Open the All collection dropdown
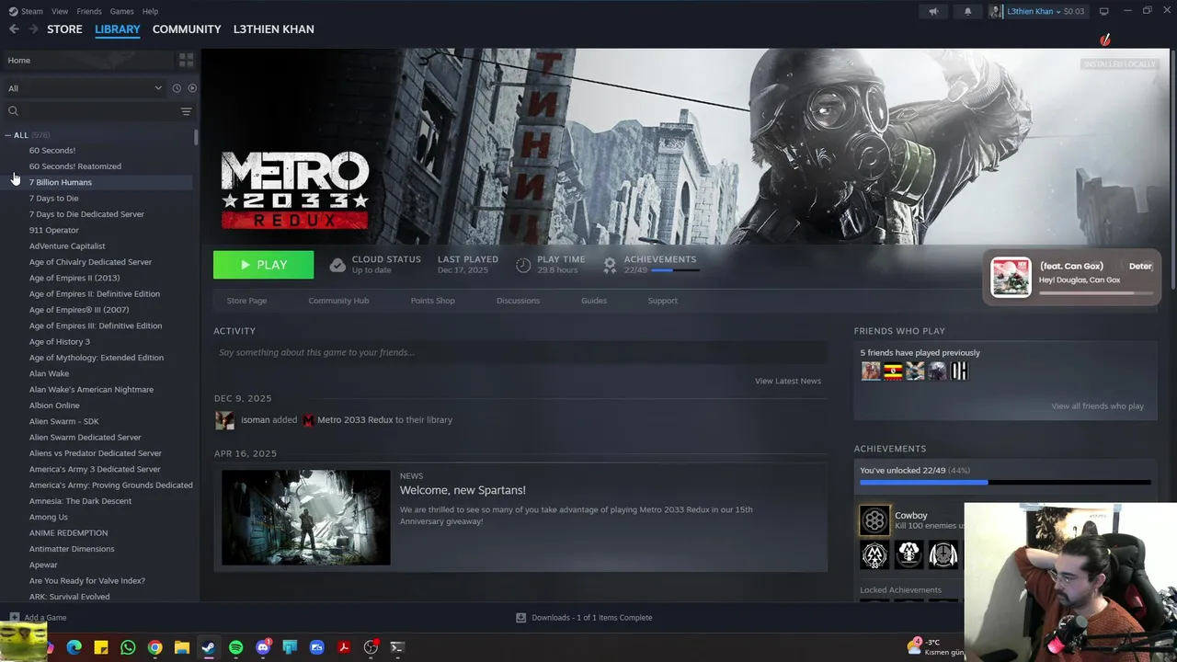The width and height of the screenshot is (1177, 662). (x=85, y=88)
